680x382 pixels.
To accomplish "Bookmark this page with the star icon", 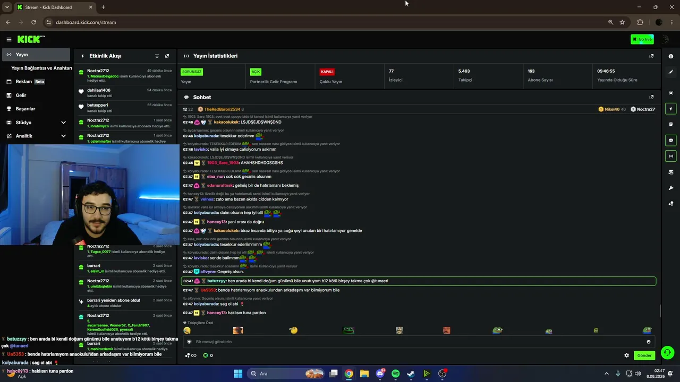I will pyautogui.click(x=622, y=22).
